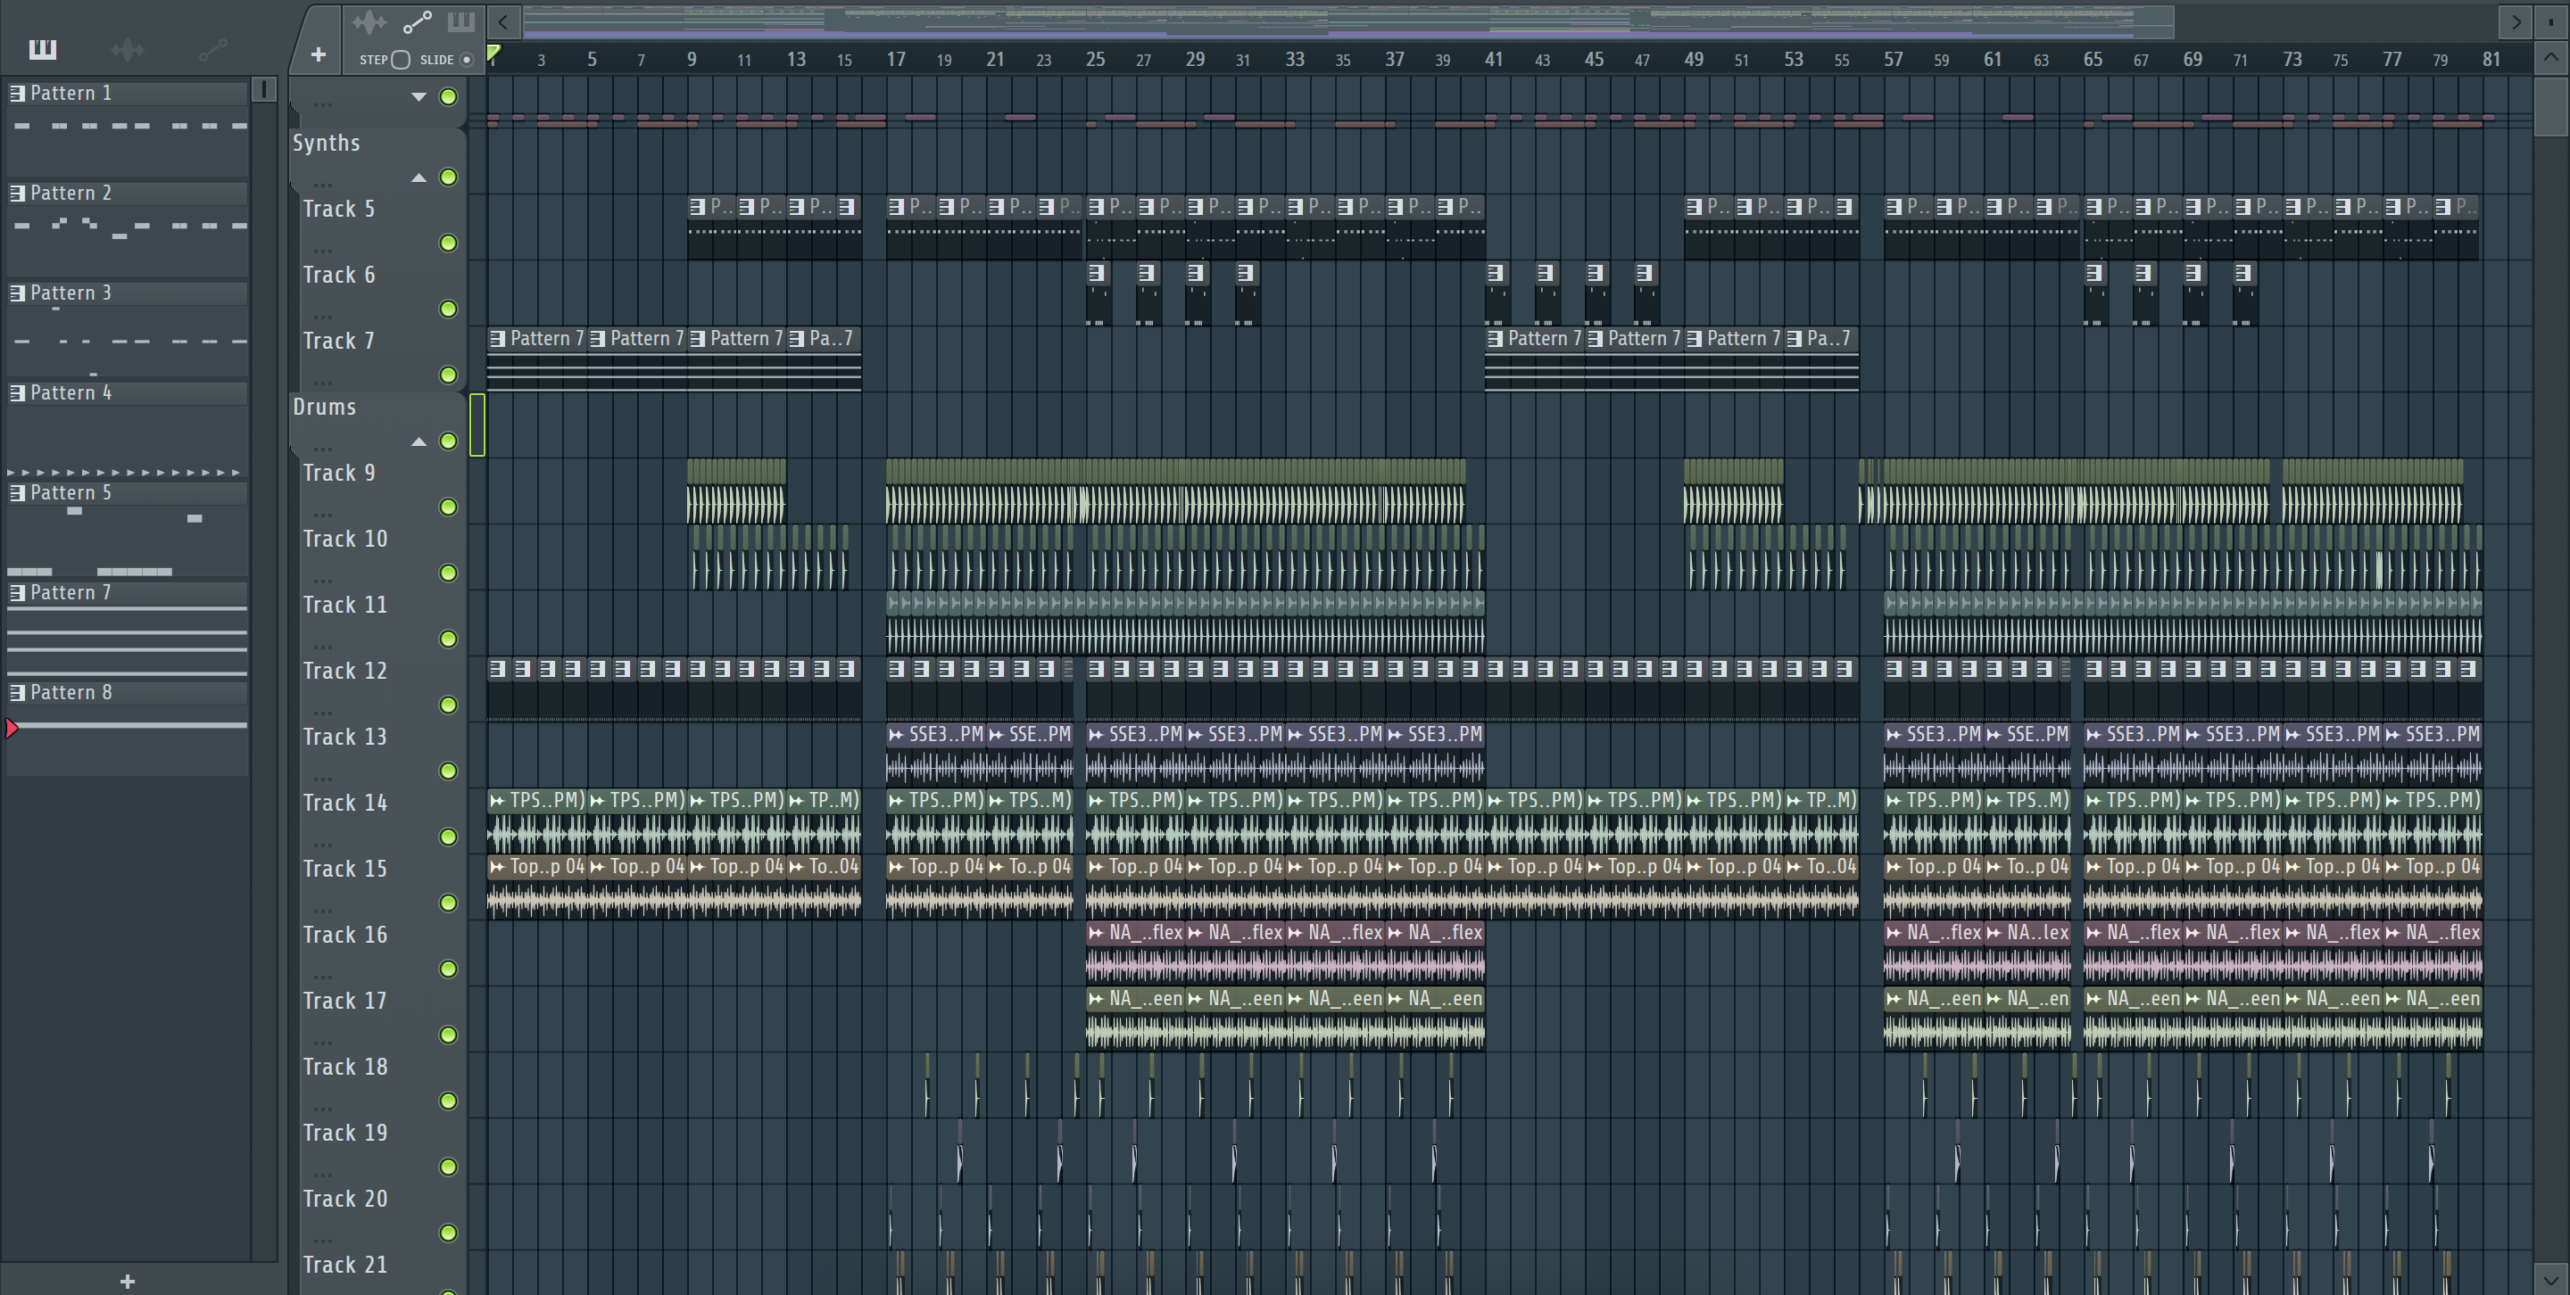This screenshot has width=2570, height=1295.
Task: Click the playlist audio waveform filter icon
Action: [369, 22]
